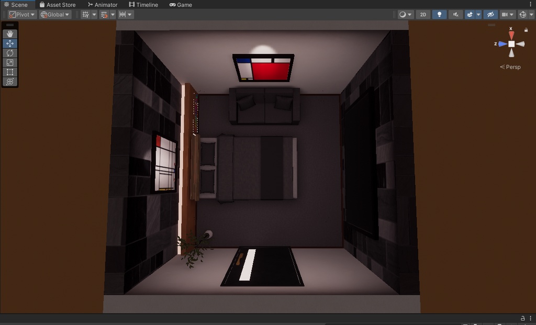
Task: Select the Hand tool
Action: coord(10,33)
